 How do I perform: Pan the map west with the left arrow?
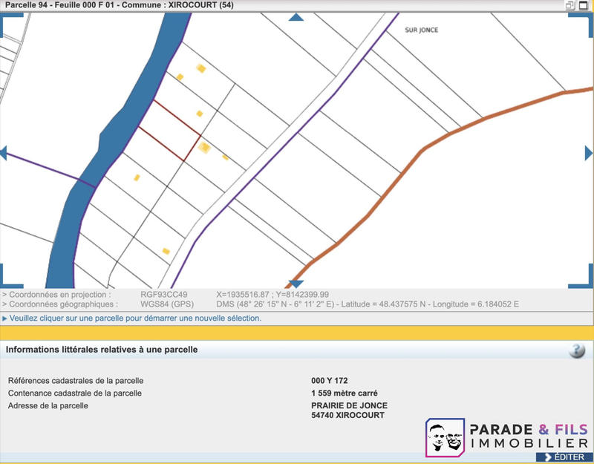[3, 153]
